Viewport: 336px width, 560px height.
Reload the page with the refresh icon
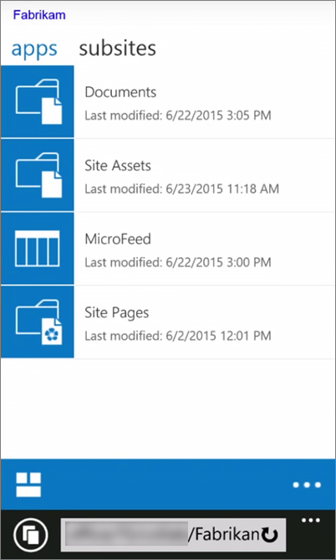pos(270,535)
